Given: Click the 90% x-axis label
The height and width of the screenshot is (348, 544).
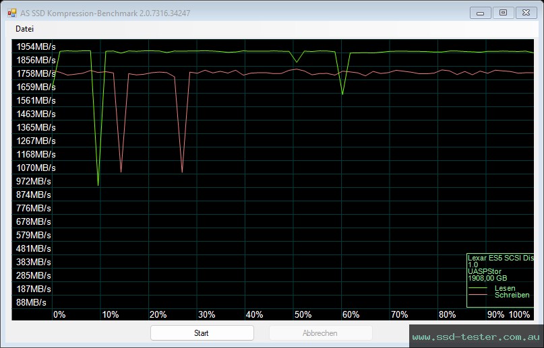Looking at the screenshot, I should 495,315.
